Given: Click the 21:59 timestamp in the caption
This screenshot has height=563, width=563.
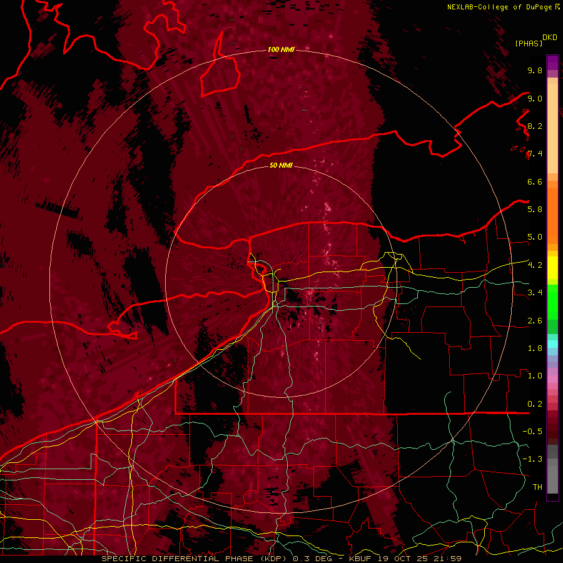Looking at the screenshot, I should point(449,559).
